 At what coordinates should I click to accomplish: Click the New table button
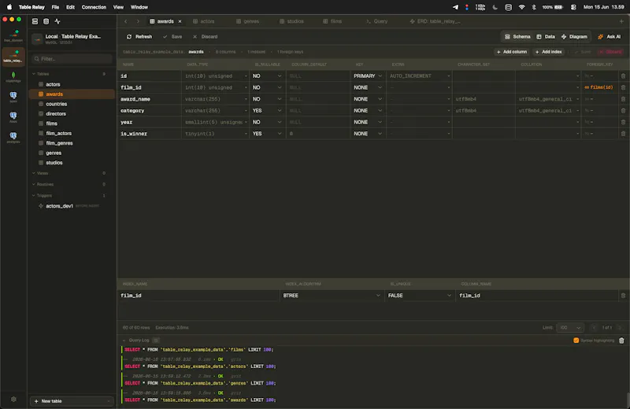[72, 401]
